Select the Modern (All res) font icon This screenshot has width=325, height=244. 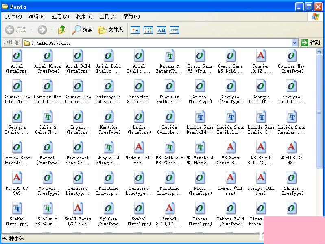point(139,147)
